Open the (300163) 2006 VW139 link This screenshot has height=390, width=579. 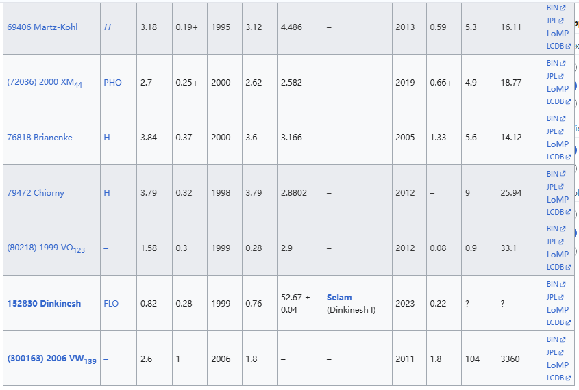(51, 359)
